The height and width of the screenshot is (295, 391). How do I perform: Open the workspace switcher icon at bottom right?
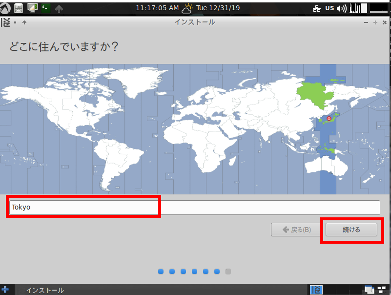coord(382,290)
